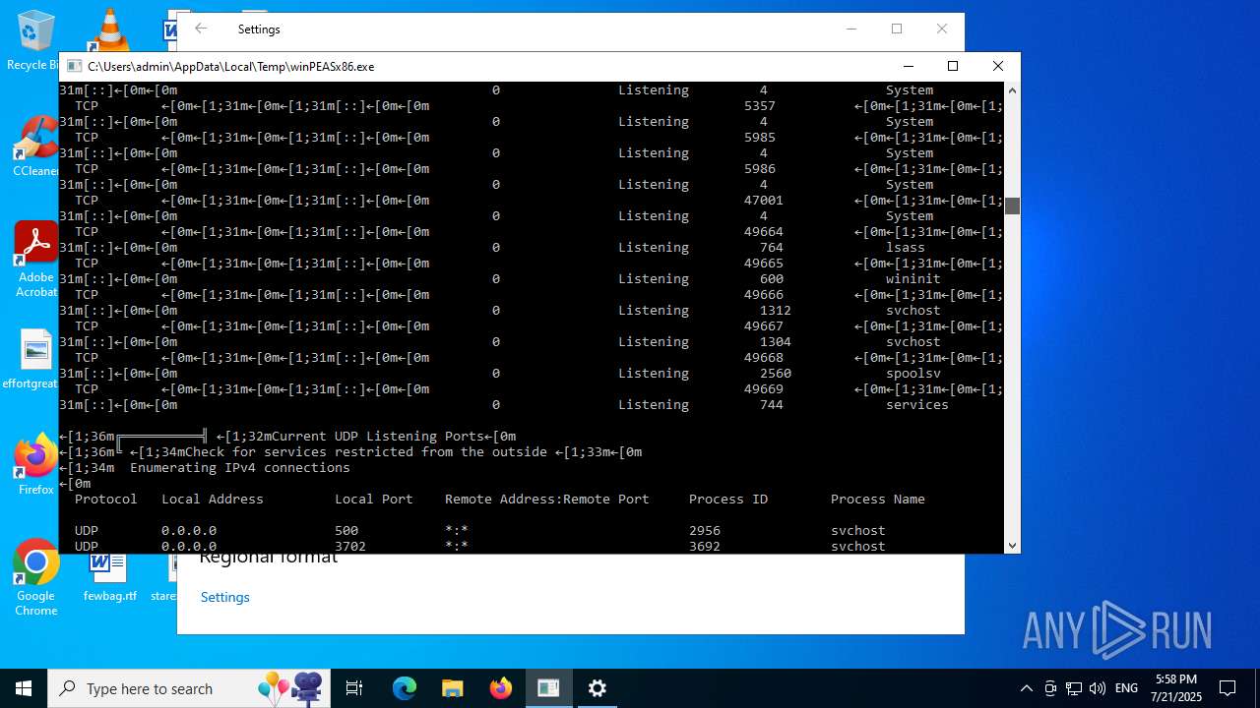This screenshot has height=708, width=1260.
Task: Open the Windows Start menu
Action: pyautogui.click(x=24, y=688)
